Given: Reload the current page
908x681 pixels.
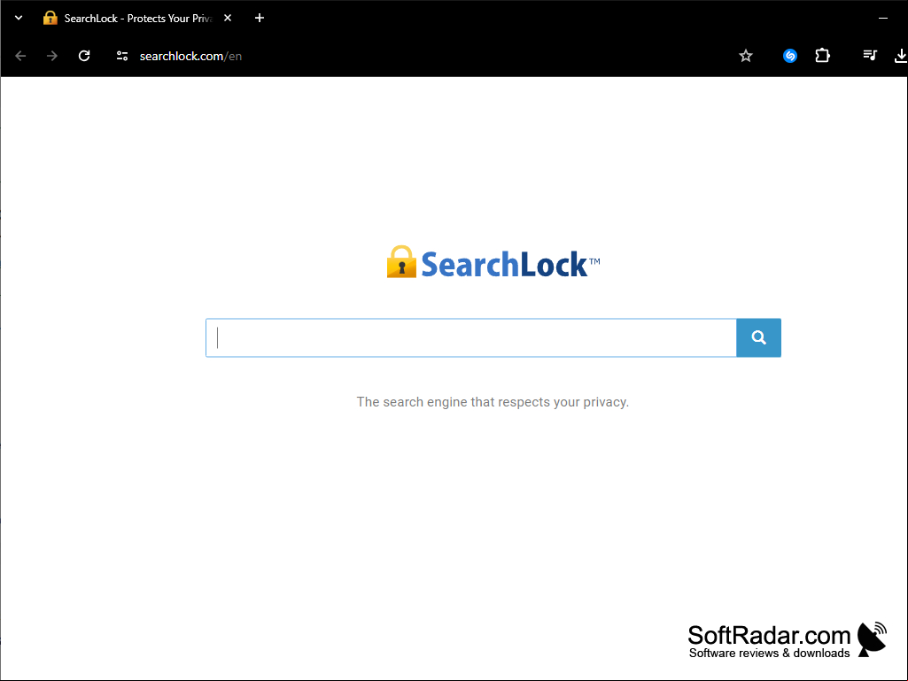Looking at the screenshot, I should (84, 56).
